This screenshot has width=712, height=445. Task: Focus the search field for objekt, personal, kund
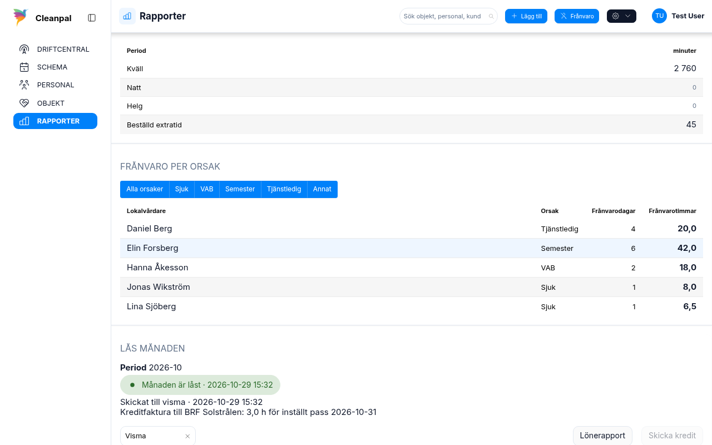(448, 16)
